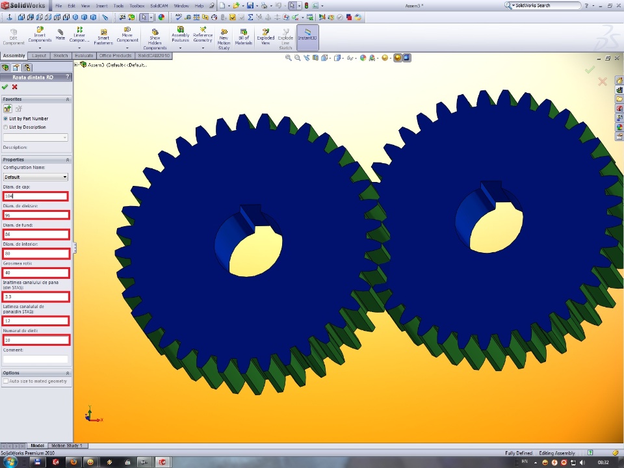Click Numarul de dinti input field
This screenshot has height=468, width=624.
click(35, 340)
